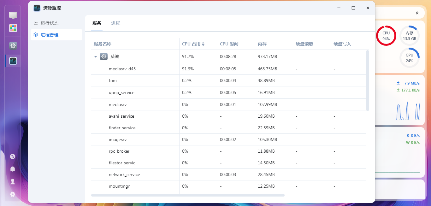Select the filestor_servic row
The image size is (431, 206).
click(x=229, y=163)
